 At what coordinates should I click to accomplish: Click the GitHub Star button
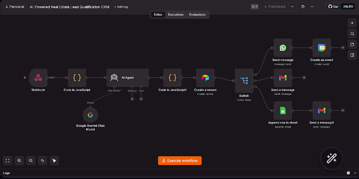(333, 7)
